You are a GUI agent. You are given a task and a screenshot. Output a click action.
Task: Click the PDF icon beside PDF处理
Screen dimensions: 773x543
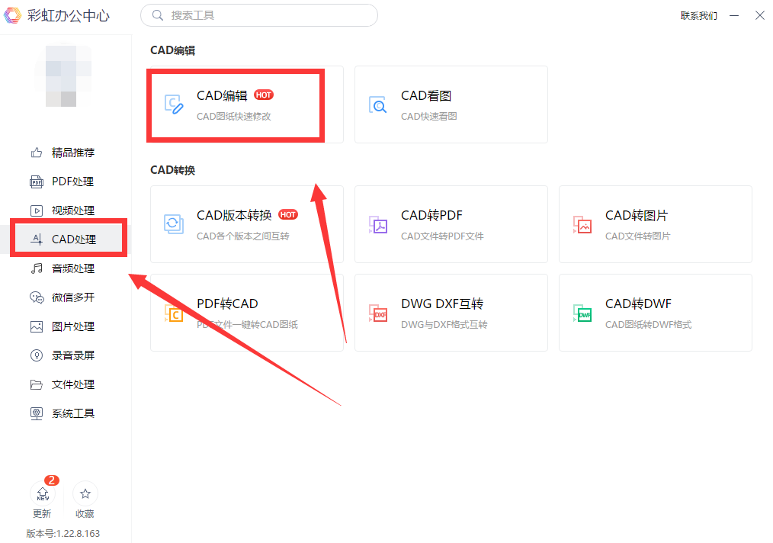click(37, 182)
